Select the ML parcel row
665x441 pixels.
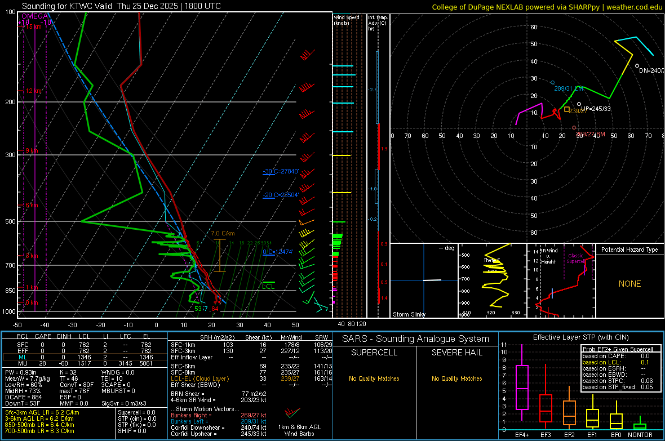(x=85, y=357)
